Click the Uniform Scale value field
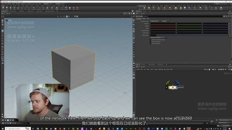 153,35
